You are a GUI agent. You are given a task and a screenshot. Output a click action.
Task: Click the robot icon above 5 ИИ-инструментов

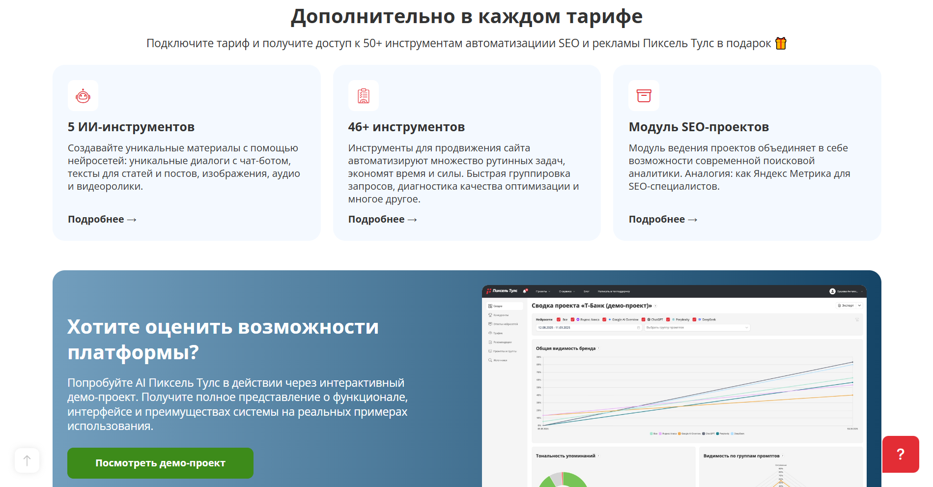pos(83,96)
